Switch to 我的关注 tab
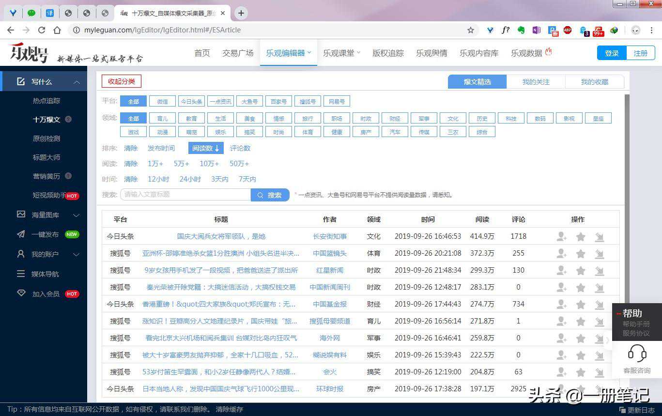Screen dimensions: 662x416 536,82
